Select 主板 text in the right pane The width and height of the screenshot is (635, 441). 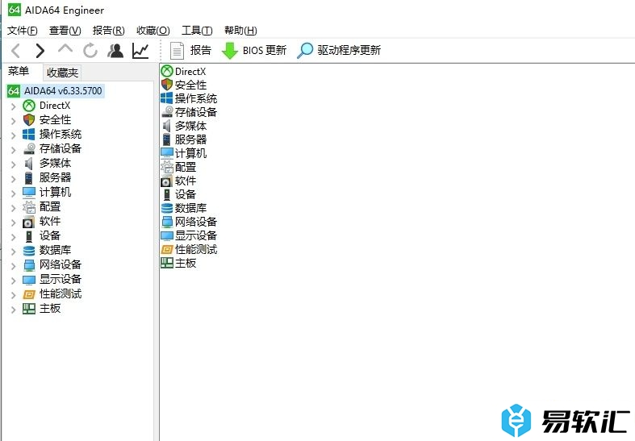pyautogui.click(x=186, y=264)
